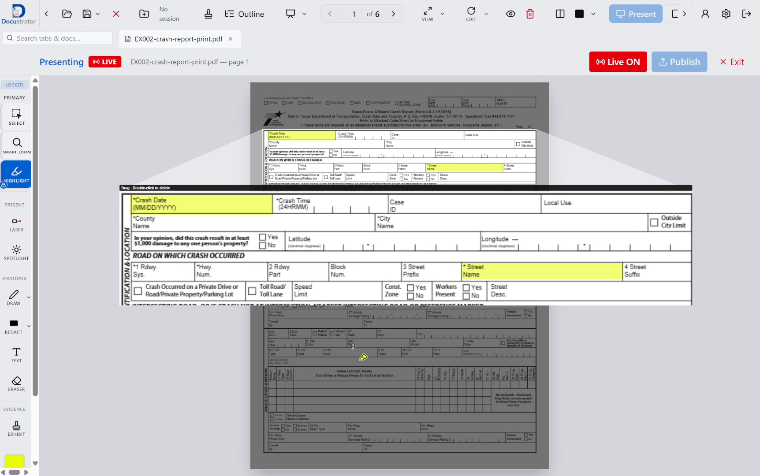Viewport: 760px width, 476px height.
Task: Toggle the Live ON broadcast button
Action: point(618,62)
